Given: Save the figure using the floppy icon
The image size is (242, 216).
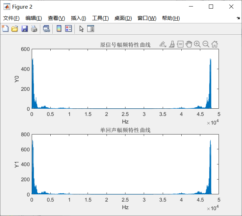Looking at the screenshot, I should tap(24, 29).
